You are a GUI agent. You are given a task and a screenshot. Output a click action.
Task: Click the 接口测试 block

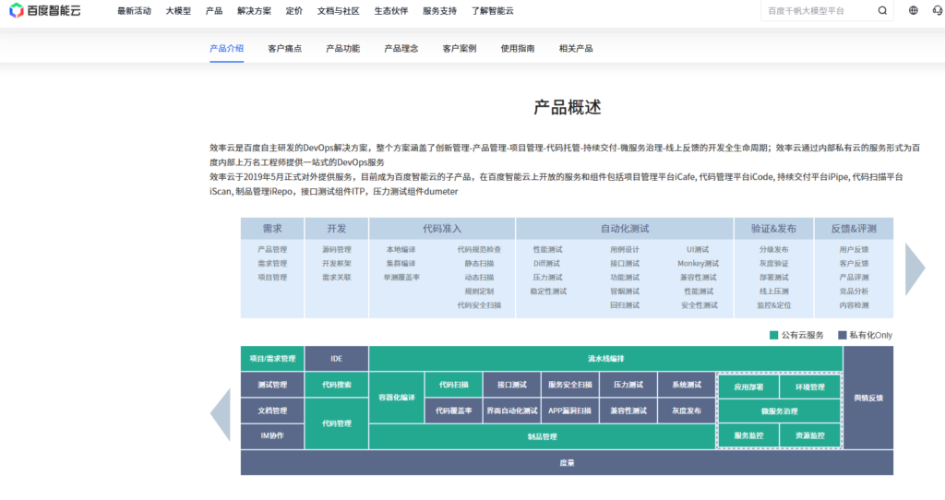click(511, 385)
